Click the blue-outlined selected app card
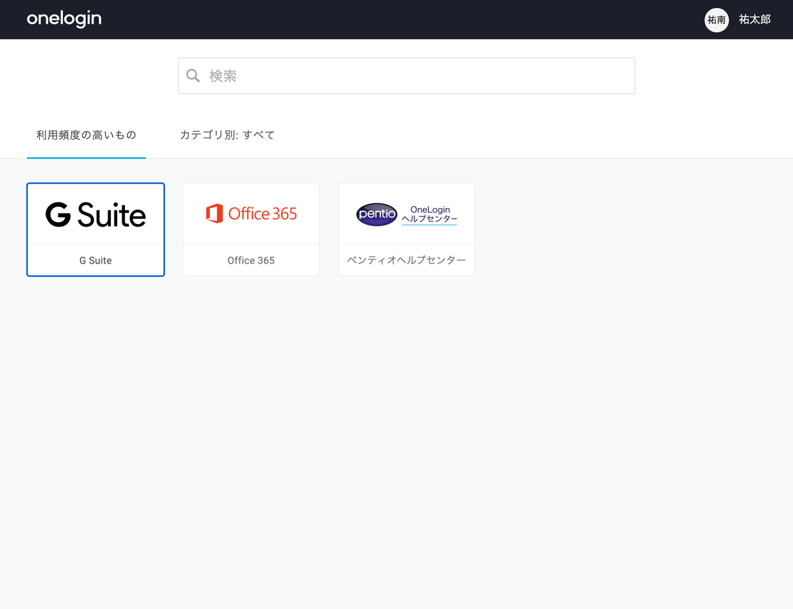 click(95, 229)
